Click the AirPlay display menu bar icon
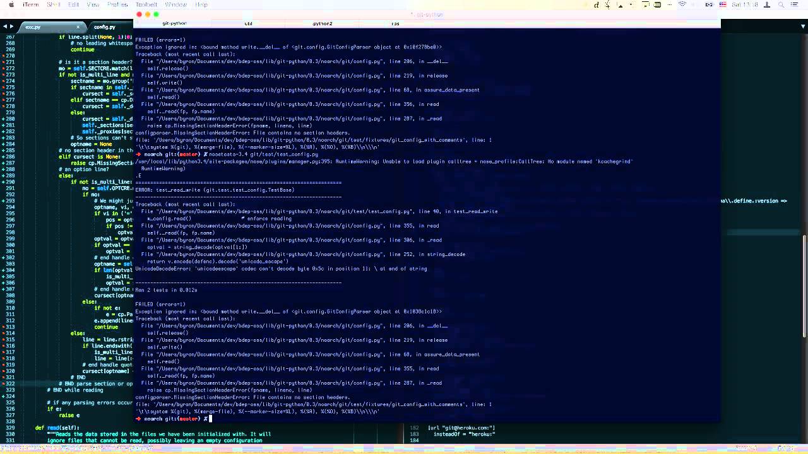 pyautogui.click(x=645, y=4)
